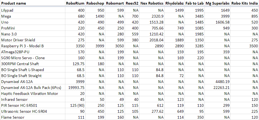259x120 pixels.
Task: Select the 2320.9 Nex Robotics Mega price
Action: coord(152,16)
